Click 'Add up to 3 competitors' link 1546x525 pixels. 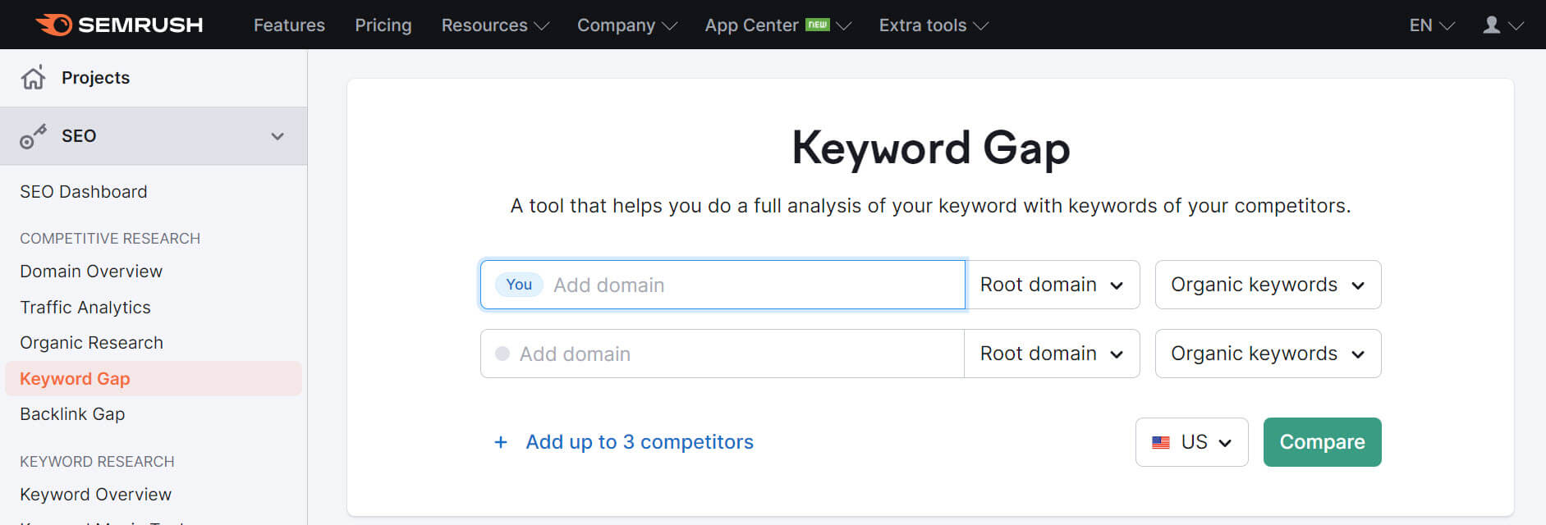pos(640,442)
